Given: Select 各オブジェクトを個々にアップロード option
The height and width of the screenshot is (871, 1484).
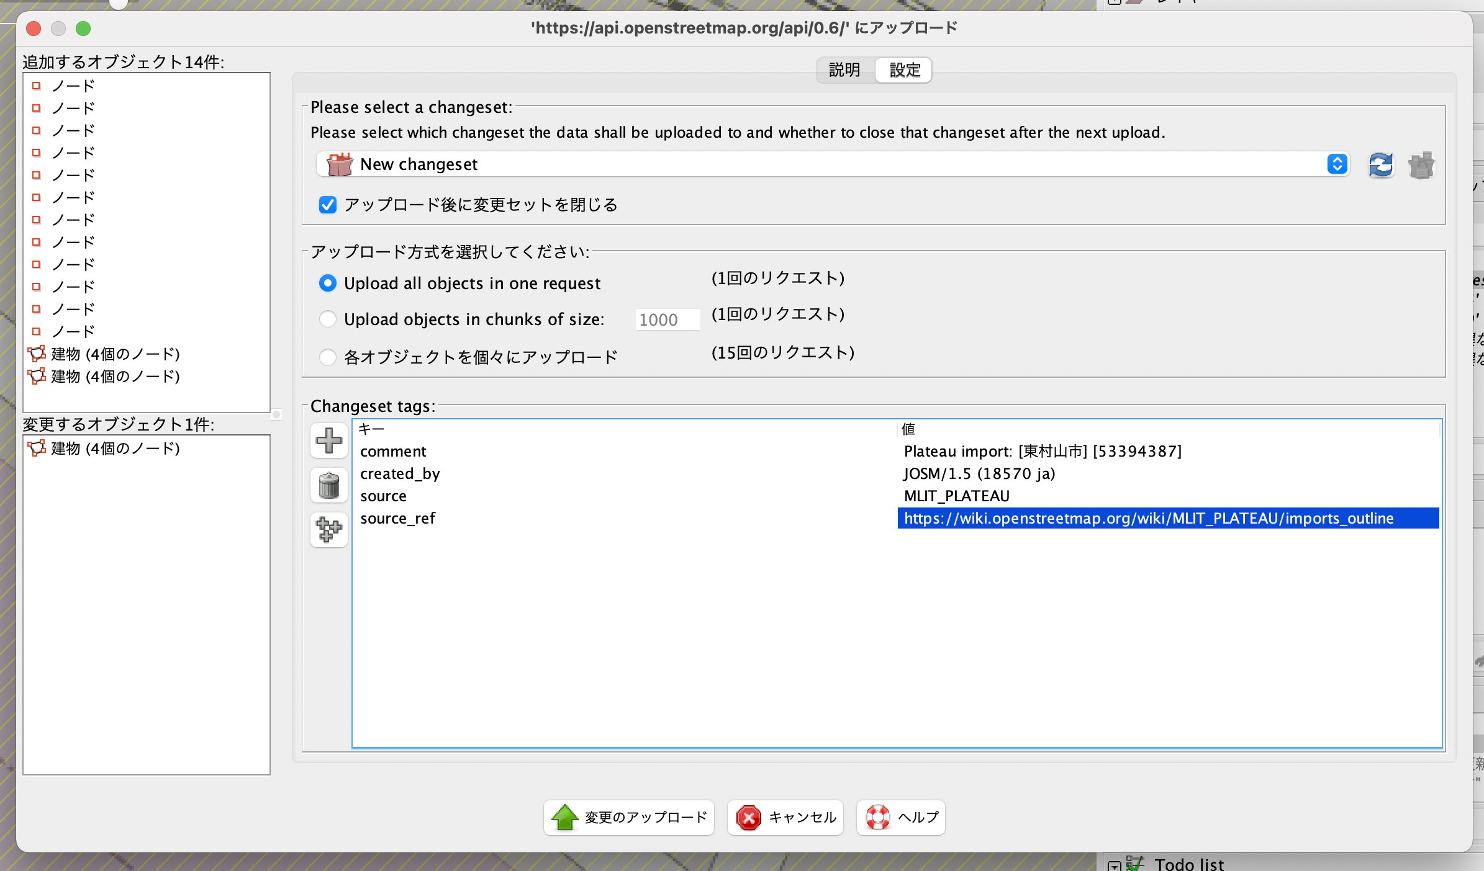Looking at the screenshot, I should pyautogui.click(x=328, y=357).
